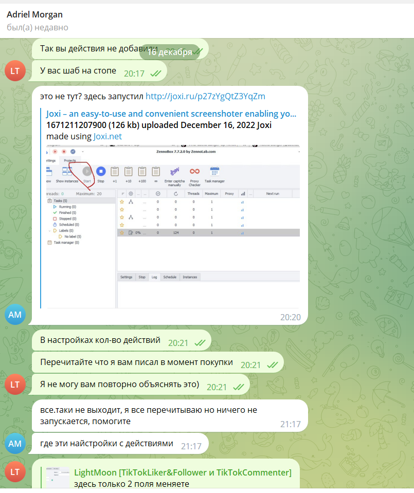Click 21:17 timestamp of "все.таки" message
This screenshot has height=493, width=414.
[x=291, y=424]
